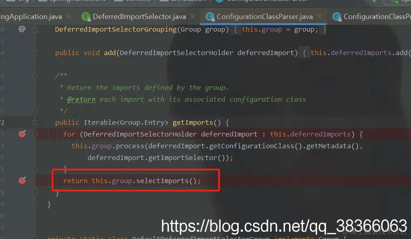This screenshot has width=411, height=239.
Task: Click DeferredImportSelectorHolder type in add method
Action: 176,53
